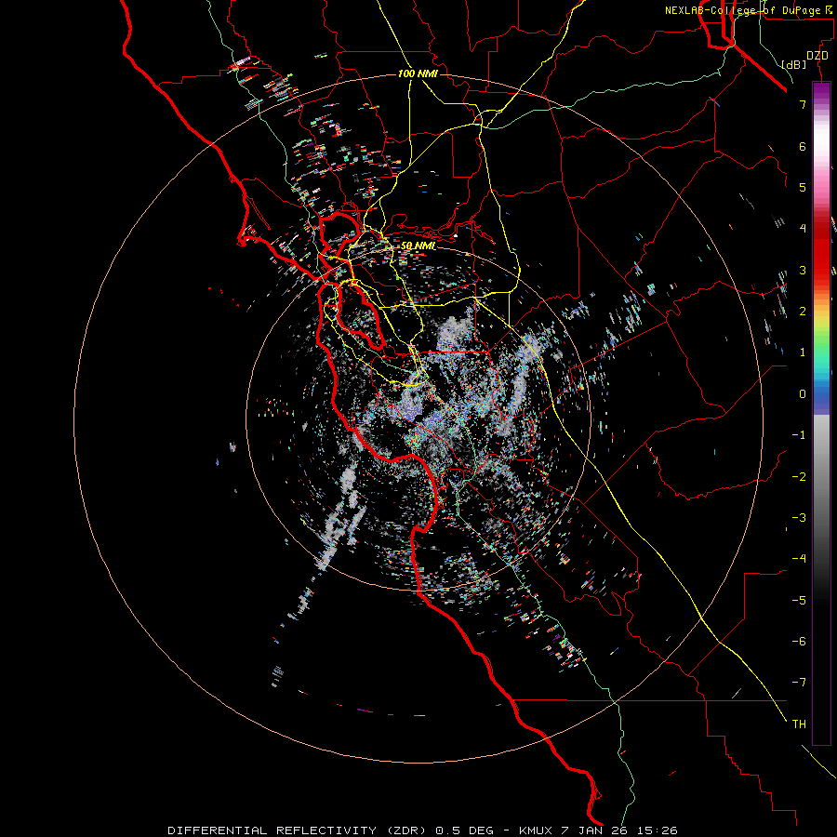Image resolution: width=837 pixels, height=837 pixels.
Task: Click the 100 NMI range ring label
Action: tap(418, 73)
